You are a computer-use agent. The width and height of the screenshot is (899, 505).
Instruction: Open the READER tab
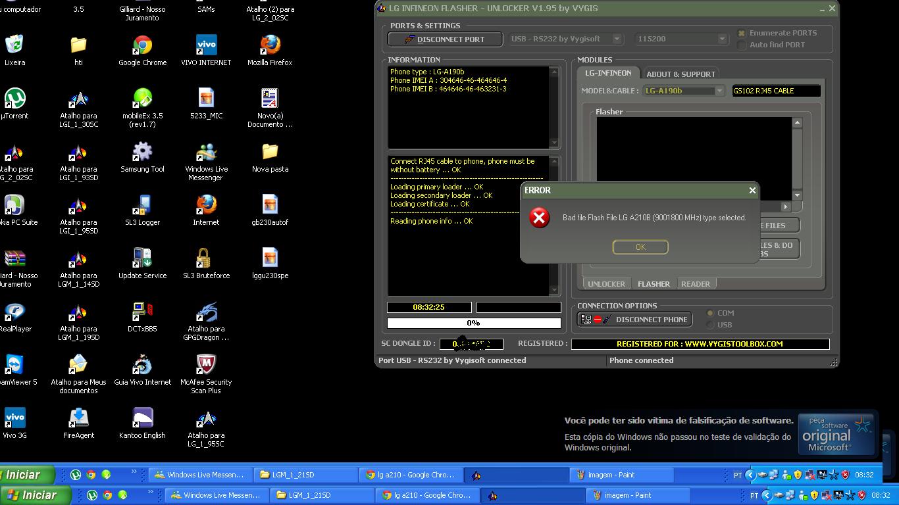pyautogui.click(x=696, y=284)
